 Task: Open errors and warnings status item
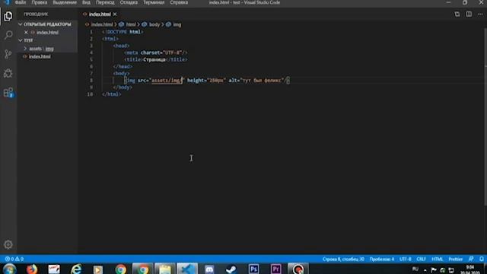coord(14,259)
